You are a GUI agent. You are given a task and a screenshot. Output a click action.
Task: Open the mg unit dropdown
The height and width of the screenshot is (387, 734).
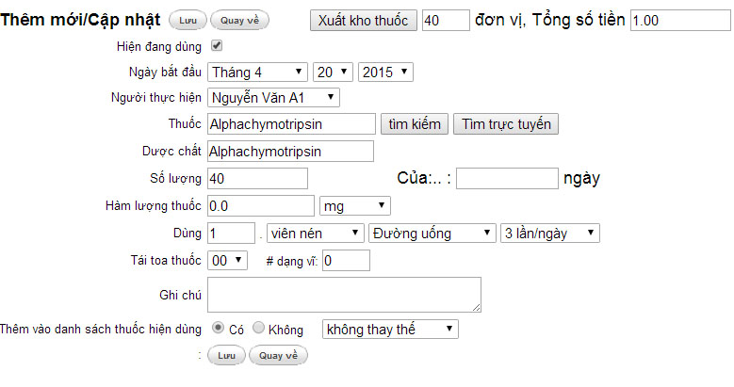point(355,206)
